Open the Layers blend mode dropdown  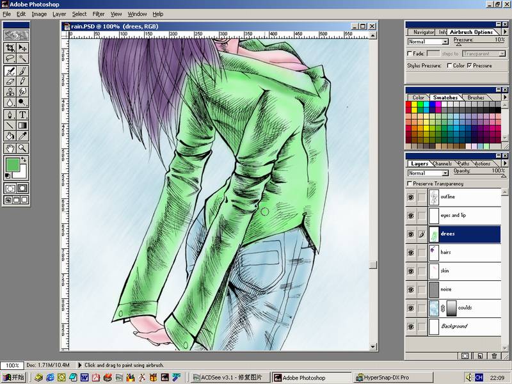tap(445, 173)
